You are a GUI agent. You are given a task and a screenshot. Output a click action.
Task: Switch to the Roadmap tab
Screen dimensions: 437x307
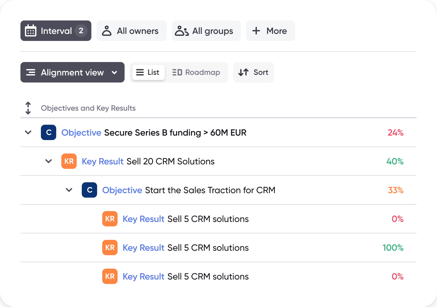pyautogui.click(x=196, y=72)
